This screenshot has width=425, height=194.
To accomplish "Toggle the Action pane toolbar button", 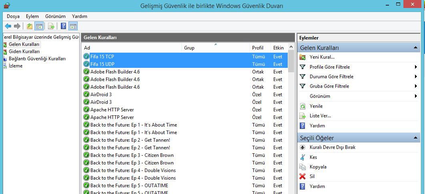I will (73, 26).
